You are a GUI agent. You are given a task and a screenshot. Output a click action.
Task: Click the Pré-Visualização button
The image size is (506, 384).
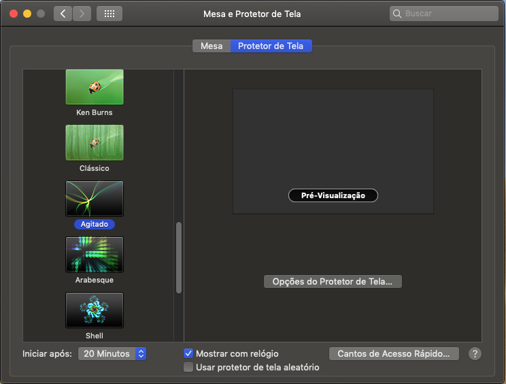click(x=333, y=195)
